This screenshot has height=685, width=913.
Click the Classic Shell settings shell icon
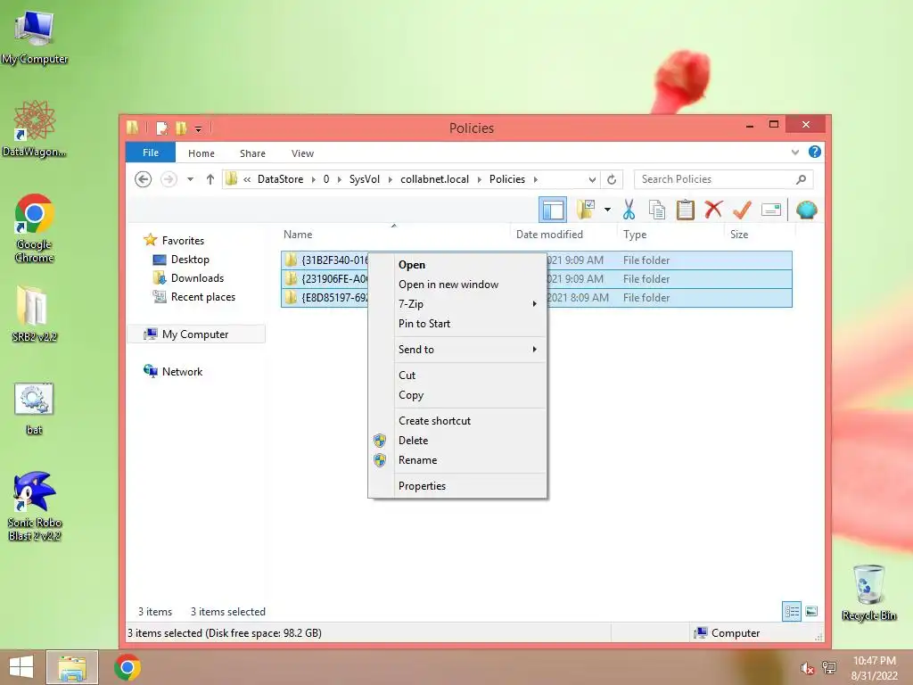pos(806,210)
